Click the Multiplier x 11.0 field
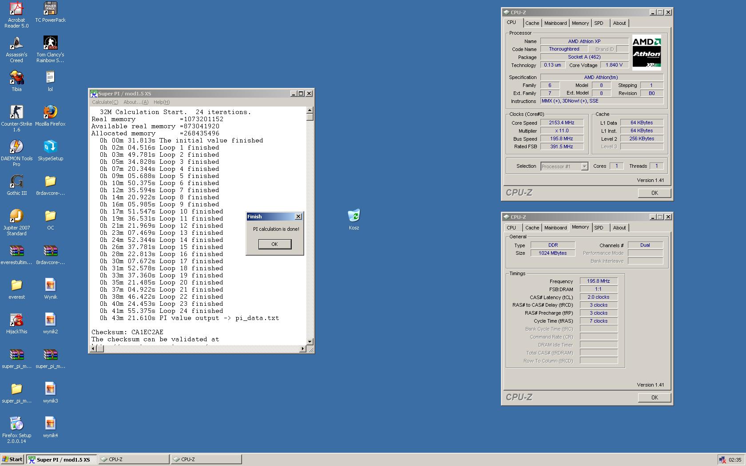Screen dimensions: 746x466 (x=562, y=131)
